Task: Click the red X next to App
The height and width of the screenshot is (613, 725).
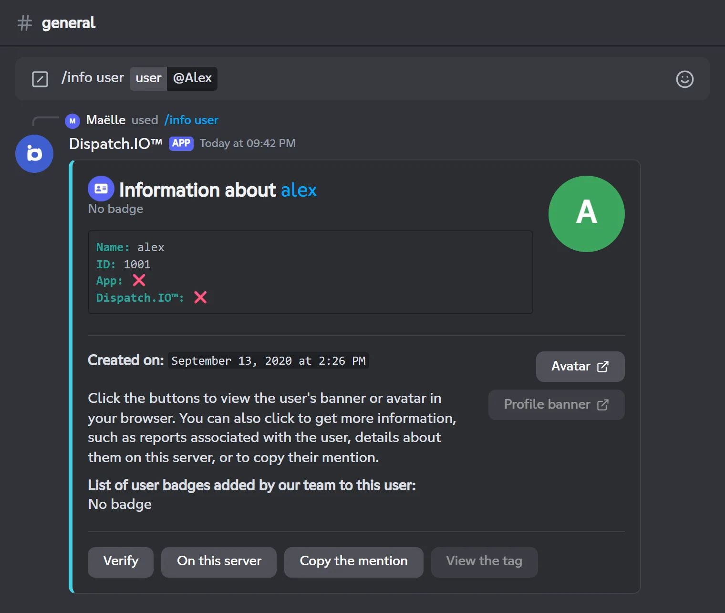Action: pyautogui.click(x=139, y=280)
